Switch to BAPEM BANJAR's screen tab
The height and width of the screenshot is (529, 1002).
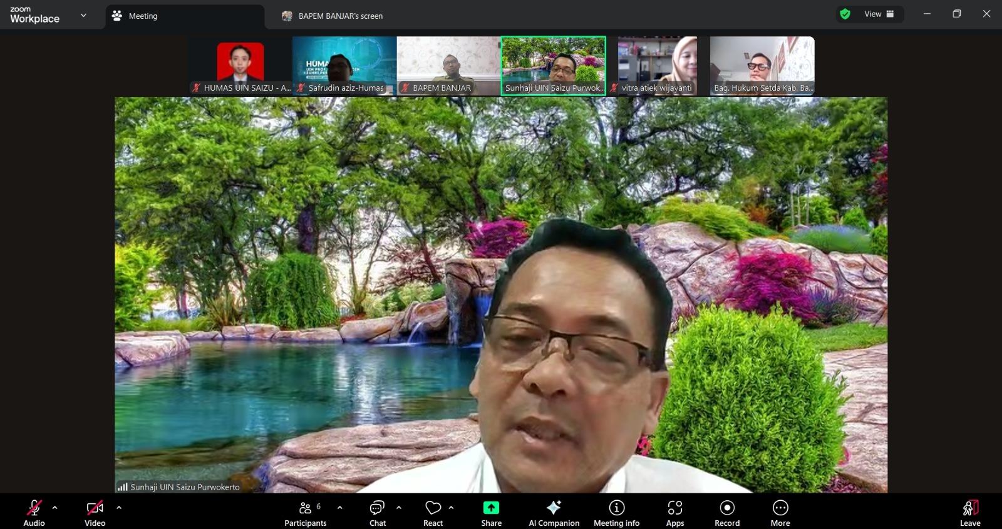(x=340, y=16)
